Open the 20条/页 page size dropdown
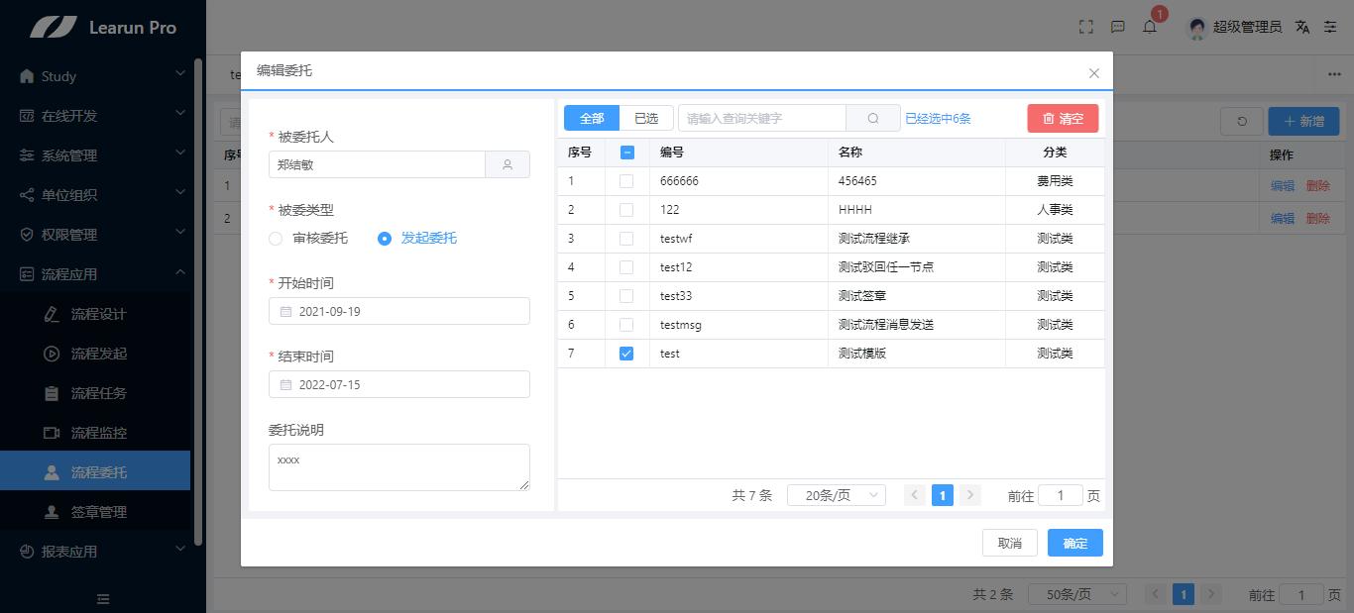Image resolution: width=1354 pixels, height=613 pixels. point(836,494)
